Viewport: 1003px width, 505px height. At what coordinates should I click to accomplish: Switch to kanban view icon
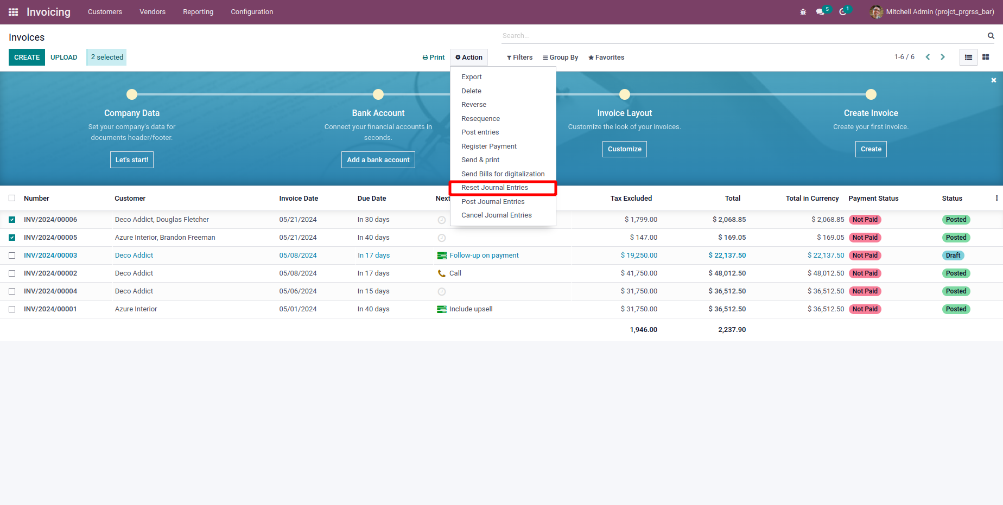986,57
